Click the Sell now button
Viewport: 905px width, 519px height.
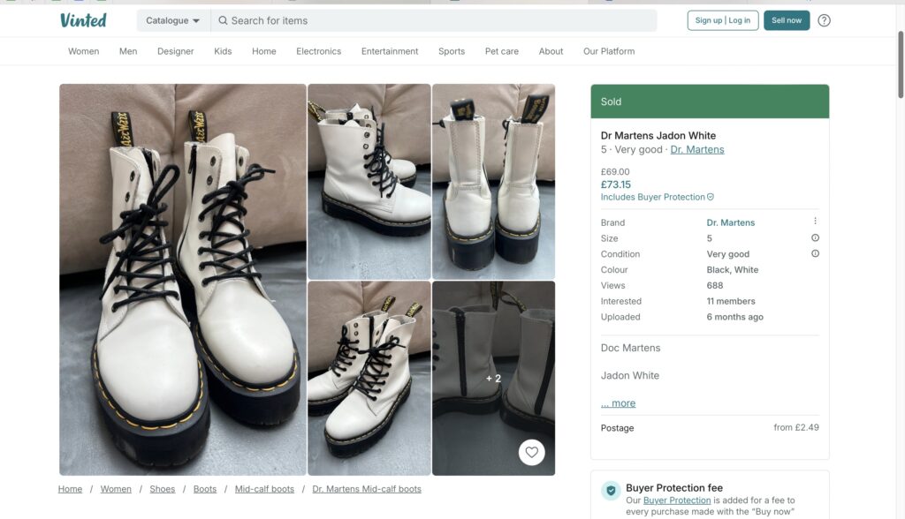[x=787, y=20]
